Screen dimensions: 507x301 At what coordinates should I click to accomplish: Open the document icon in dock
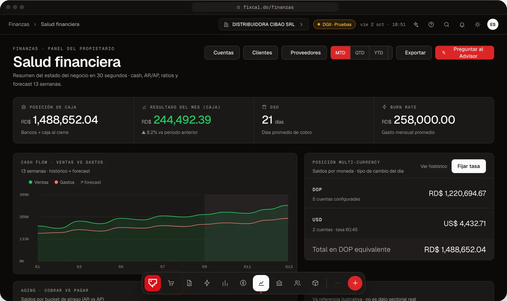[x=189, y=283]
